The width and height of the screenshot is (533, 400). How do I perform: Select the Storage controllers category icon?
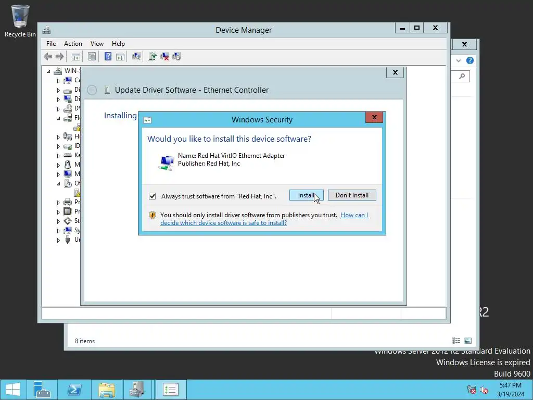(x=68, y=221)
